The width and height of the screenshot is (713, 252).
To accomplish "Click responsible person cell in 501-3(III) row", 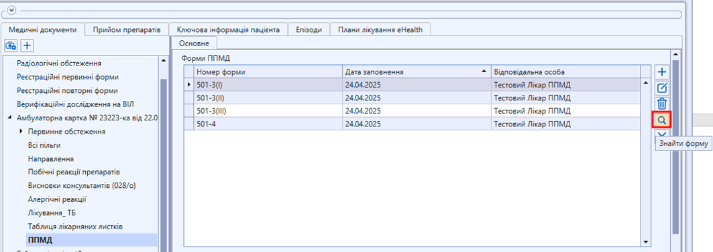I will pyautogui.click(x=565, y=111).
